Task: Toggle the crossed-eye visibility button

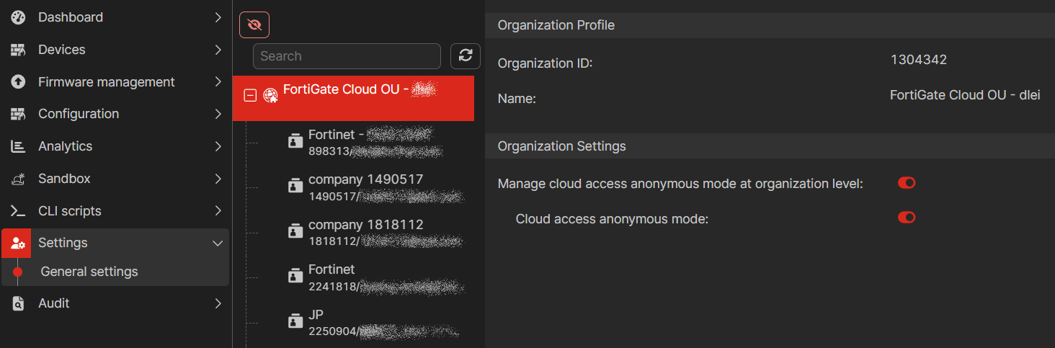Action: point(254,24)
